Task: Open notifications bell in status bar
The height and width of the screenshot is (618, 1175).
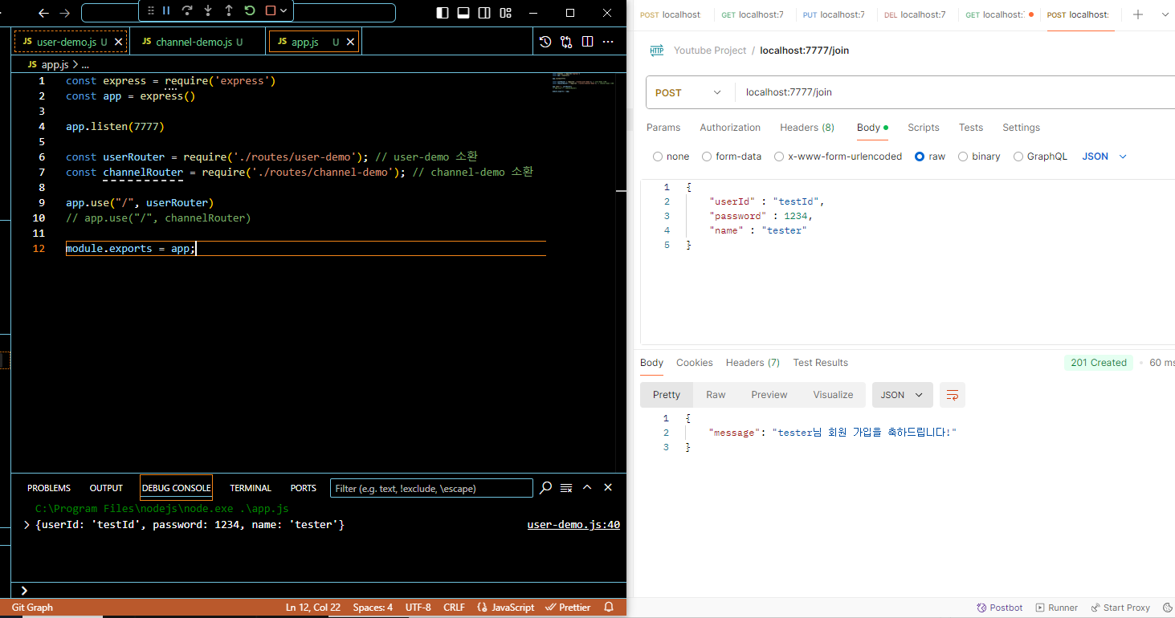Action: click(x=609, y=608)
